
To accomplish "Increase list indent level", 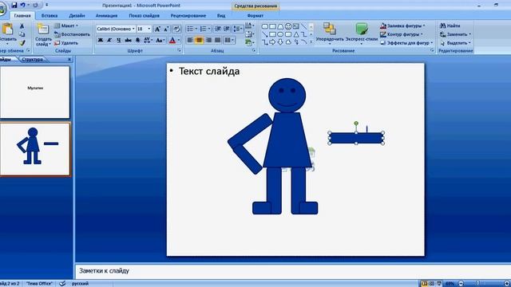I will point(227,29).
